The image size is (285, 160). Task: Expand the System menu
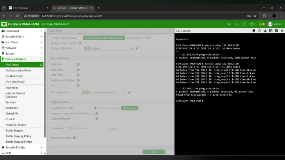21,53
